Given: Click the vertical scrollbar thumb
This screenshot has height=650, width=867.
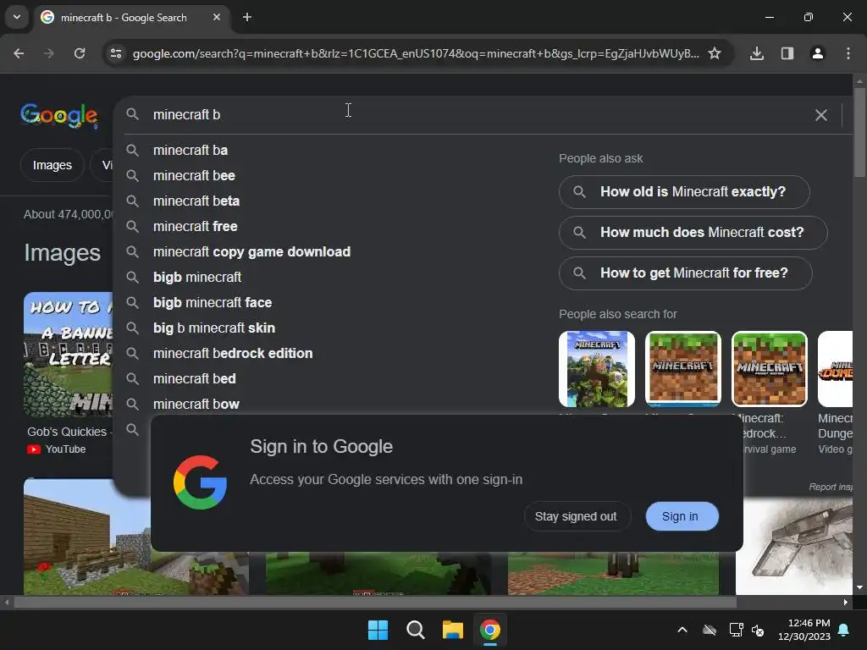Looking at the screenshot, I should (859, 133).
